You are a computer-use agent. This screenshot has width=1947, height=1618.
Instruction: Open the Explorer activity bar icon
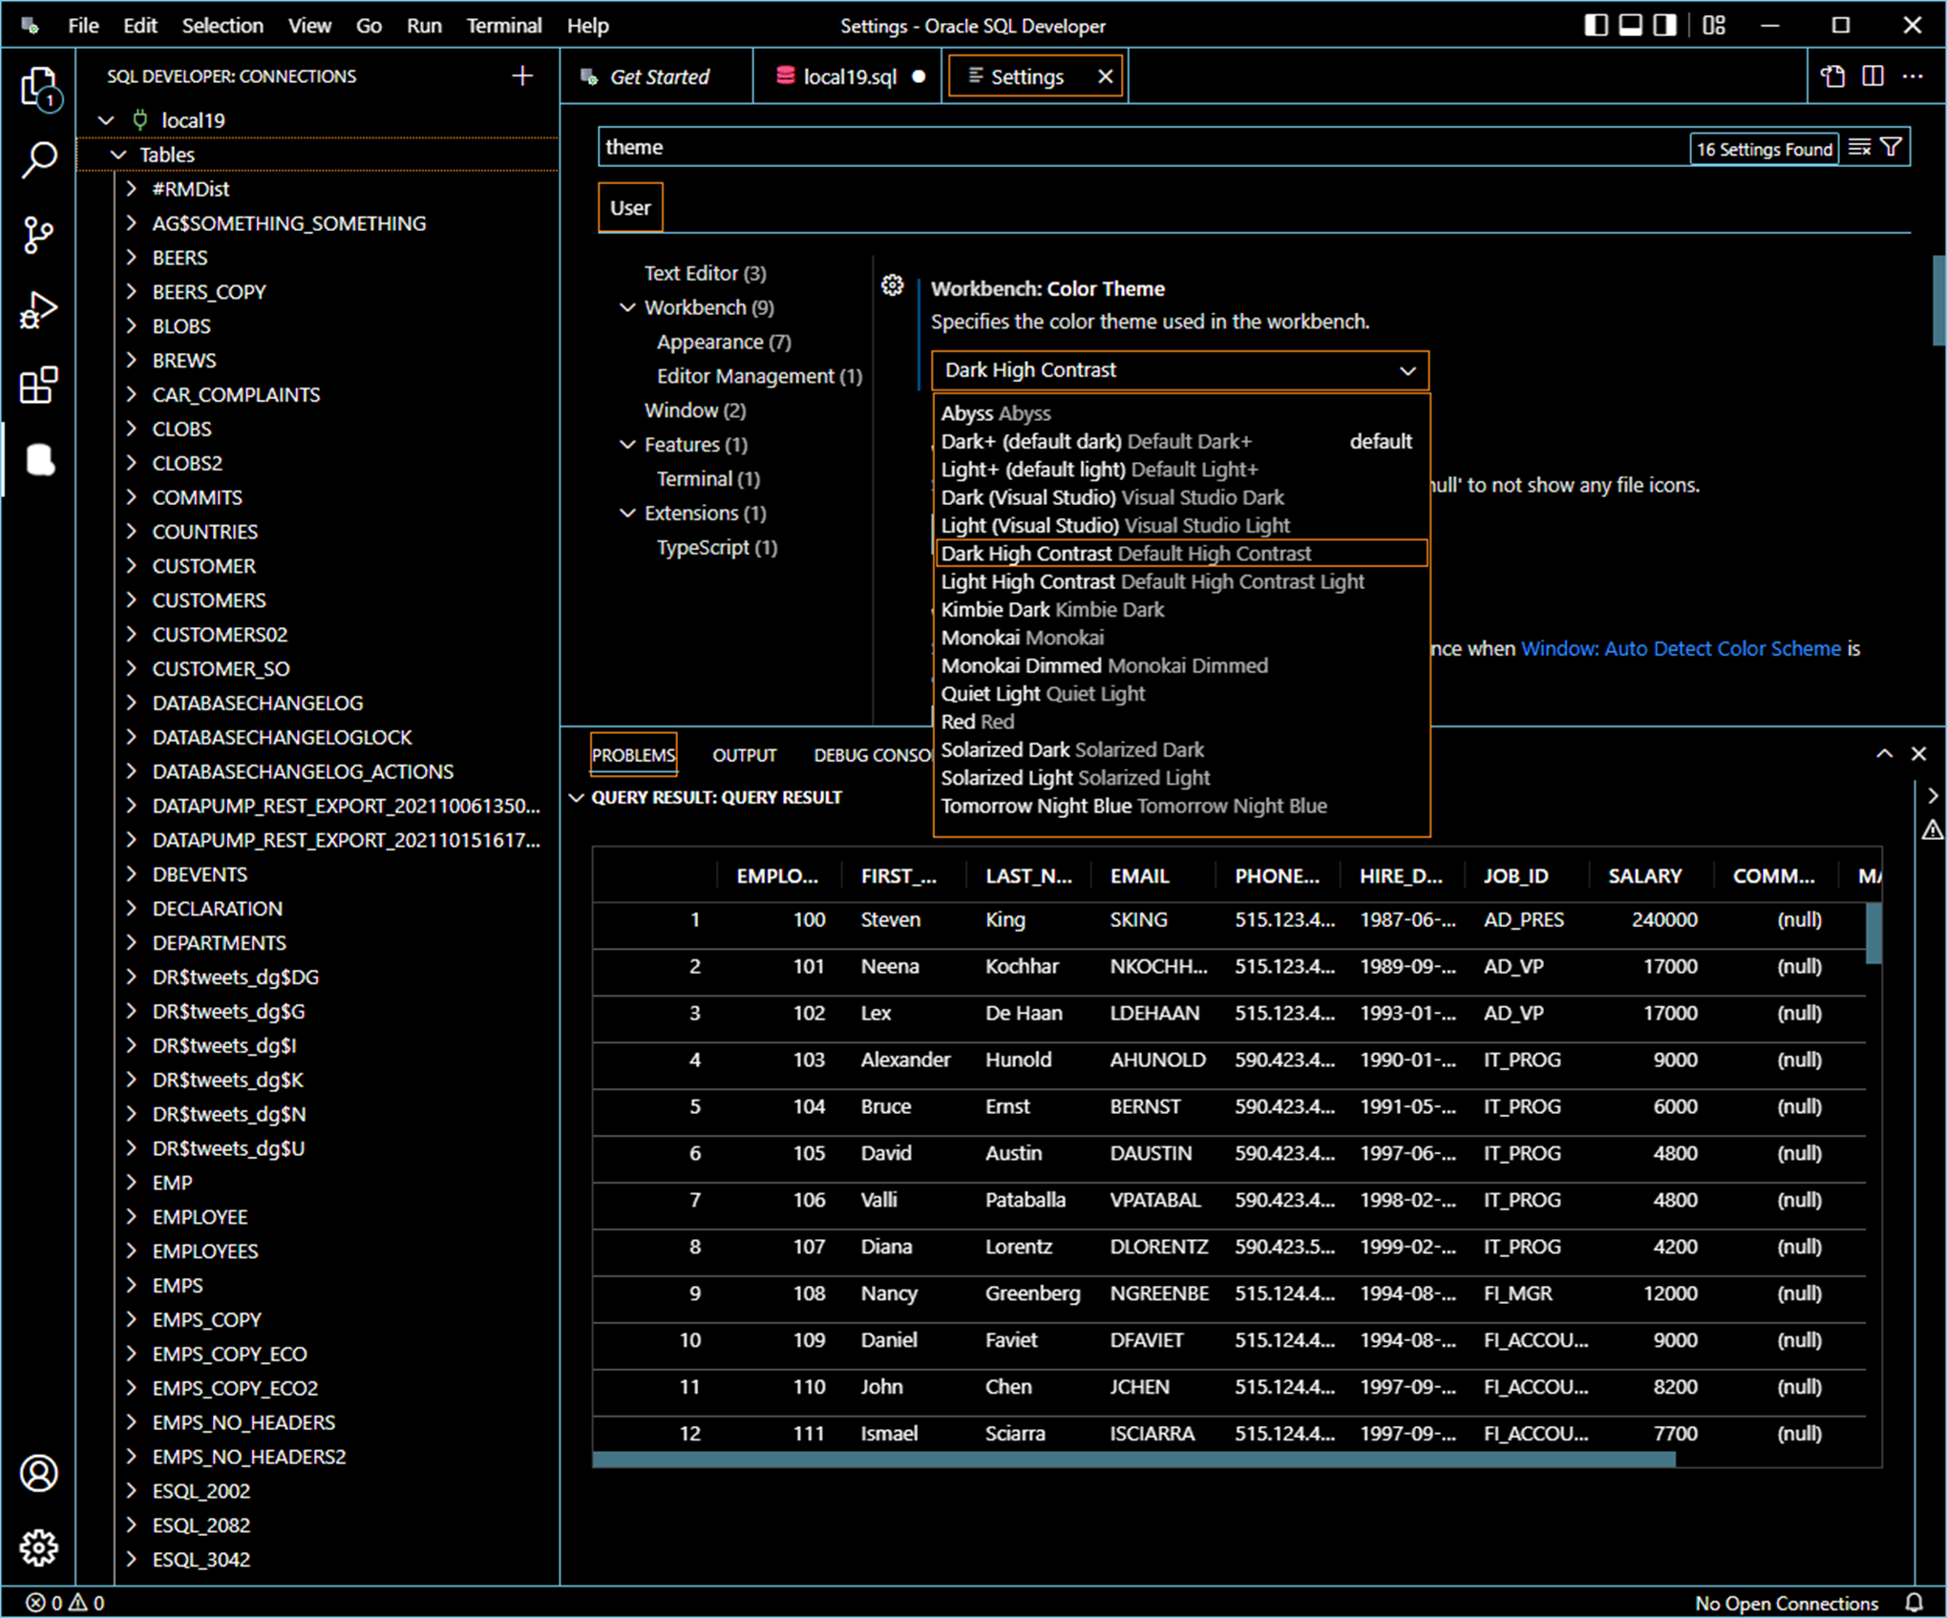point(39,89)
